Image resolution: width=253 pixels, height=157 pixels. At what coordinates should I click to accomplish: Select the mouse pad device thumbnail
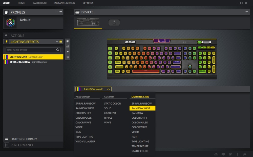pyautogui.click(x=114, y=22)
